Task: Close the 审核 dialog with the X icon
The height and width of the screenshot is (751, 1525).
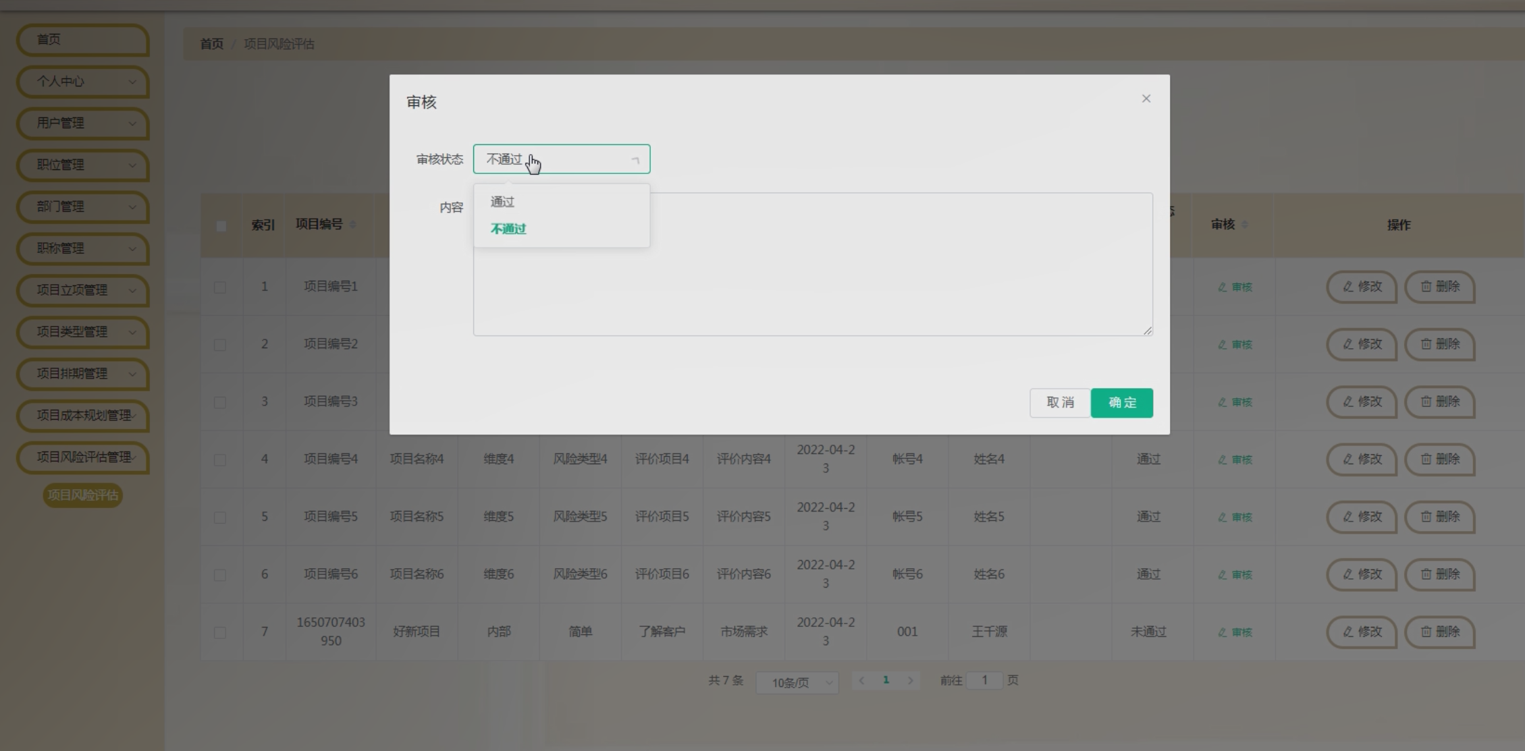Action: coord(1146,99)
